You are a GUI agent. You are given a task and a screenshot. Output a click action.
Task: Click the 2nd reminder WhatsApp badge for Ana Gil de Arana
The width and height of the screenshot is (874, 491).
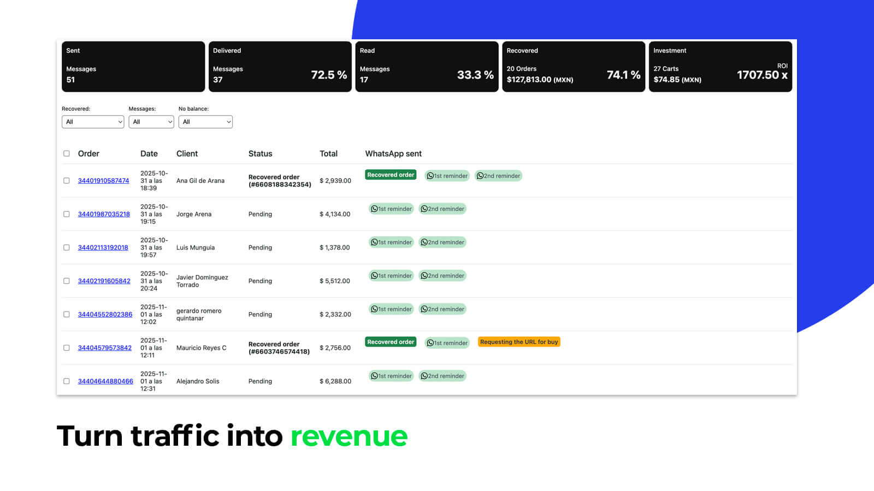[498, 176]
